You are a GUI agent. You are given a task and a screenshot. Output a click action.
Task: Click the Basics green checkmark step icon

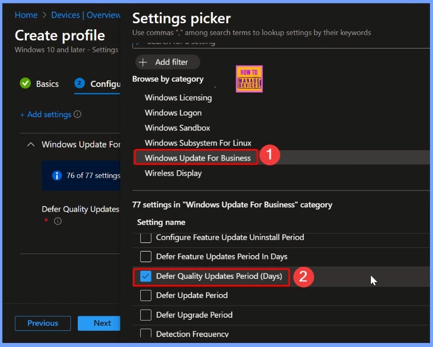pyautogui.click(x=25, y=84)
